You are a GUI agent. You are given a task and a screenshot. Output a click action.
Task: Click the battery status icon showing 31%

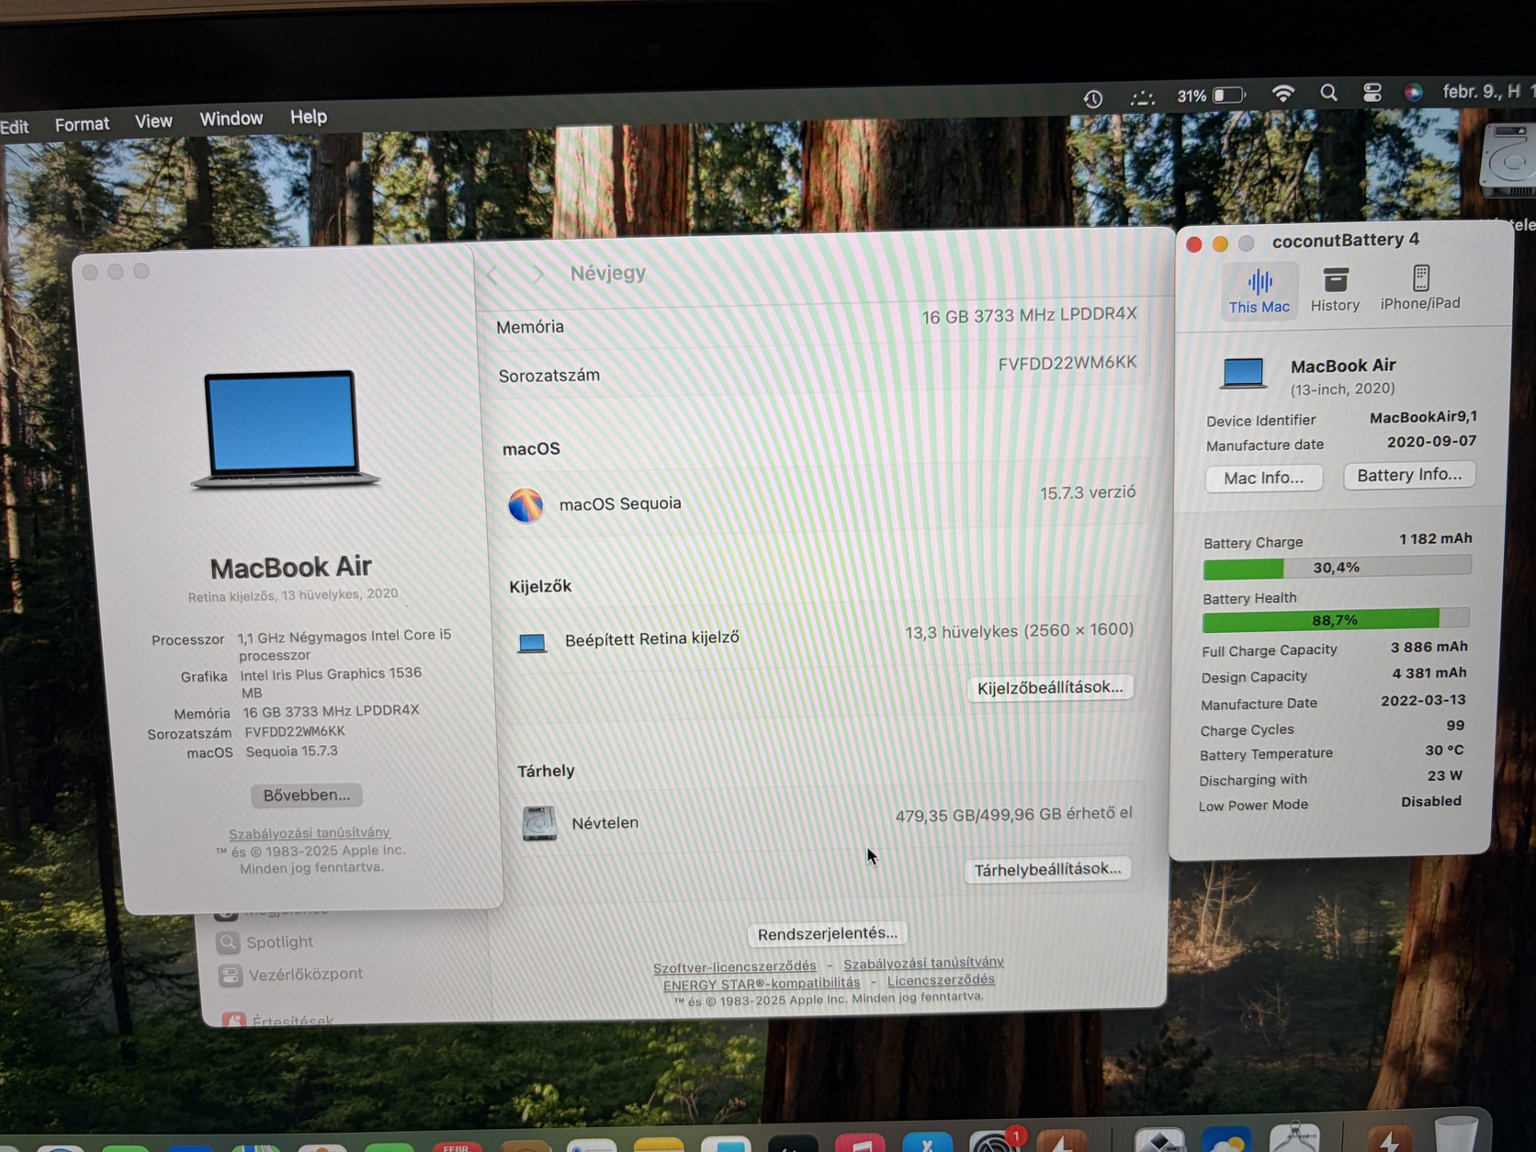[1211, 96]
